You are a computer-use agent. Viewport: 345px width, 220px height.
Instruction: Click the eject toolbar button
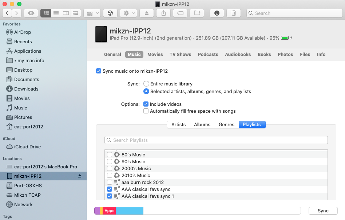pyautogui.click(x=147, y=13)
